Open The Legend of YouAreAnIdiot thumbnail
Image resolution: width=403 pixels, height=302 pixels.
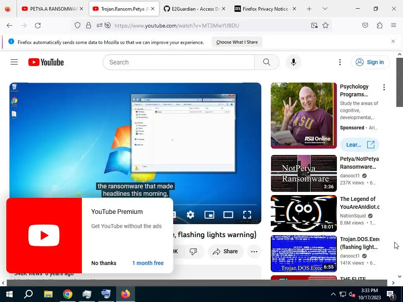point(303,214)
